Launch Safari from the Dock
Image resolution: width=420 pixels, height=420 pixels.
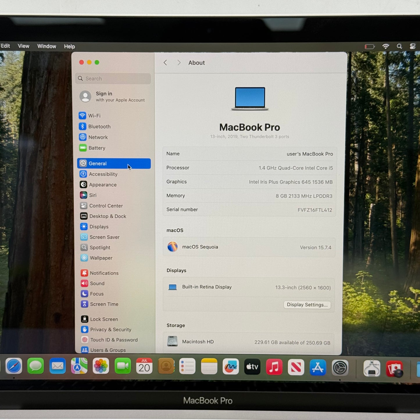coord(14,366)
